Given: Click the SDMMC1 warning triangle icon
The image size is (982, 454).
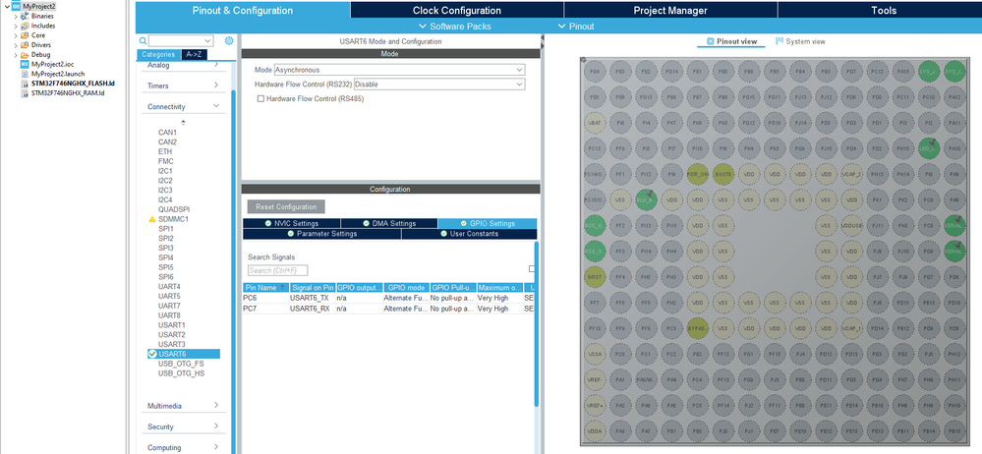Looking at the screenshot, I should click(x=152, y=220).
